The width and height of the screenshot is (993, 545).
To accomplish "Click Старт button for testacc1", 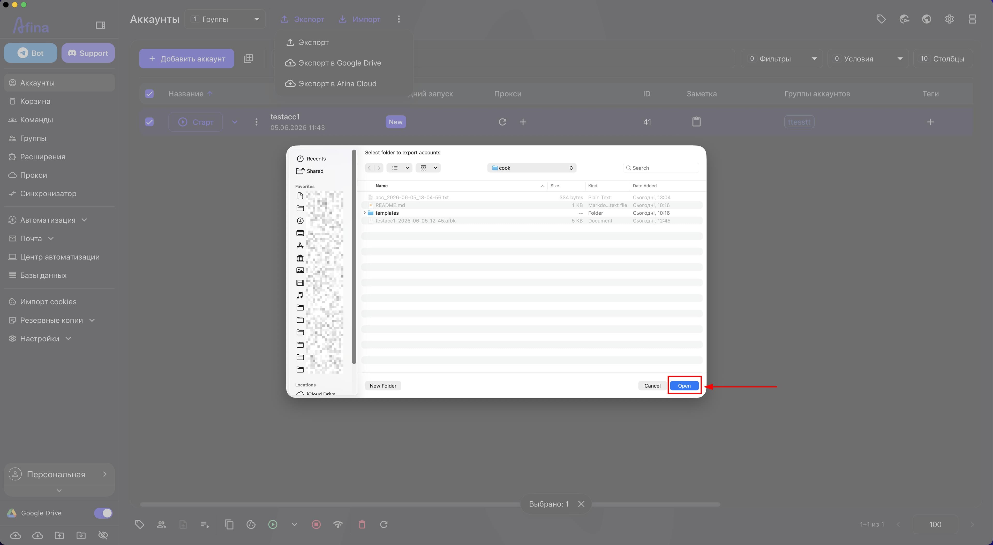I will click(x=195, y=122).
